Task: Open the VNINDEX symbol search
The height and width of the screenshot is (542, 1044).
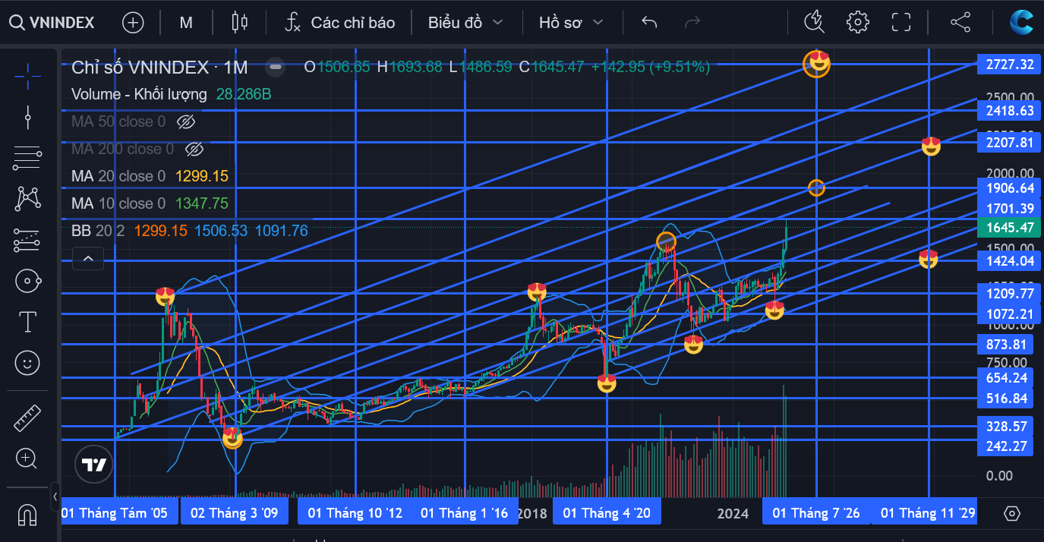Action: [52, 22]
